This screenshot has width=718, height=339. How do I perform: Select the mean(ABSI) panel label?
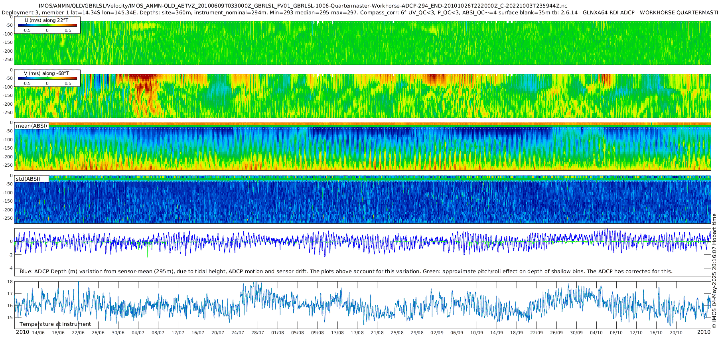tap(32, 126)
